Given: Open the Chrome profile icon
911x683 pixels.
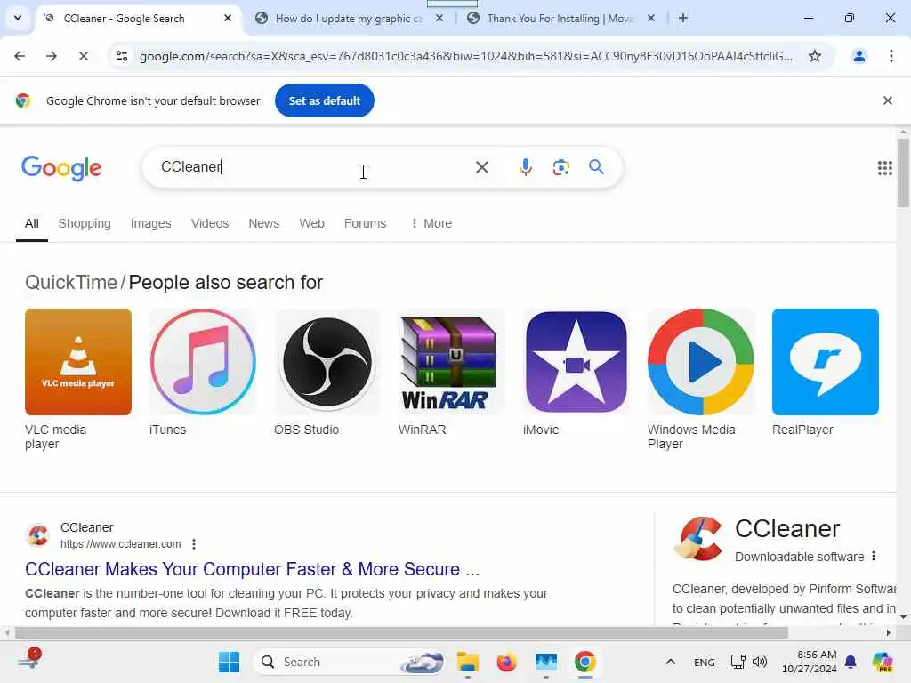Looking at the screenshot, I should pos(859,56).
